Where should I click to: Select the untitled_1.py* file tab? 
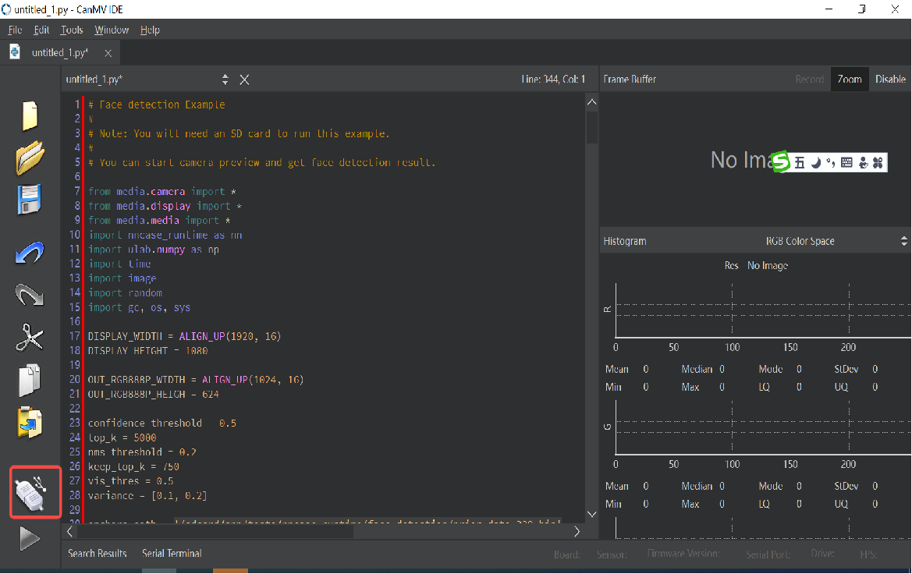tap(60, 52)
